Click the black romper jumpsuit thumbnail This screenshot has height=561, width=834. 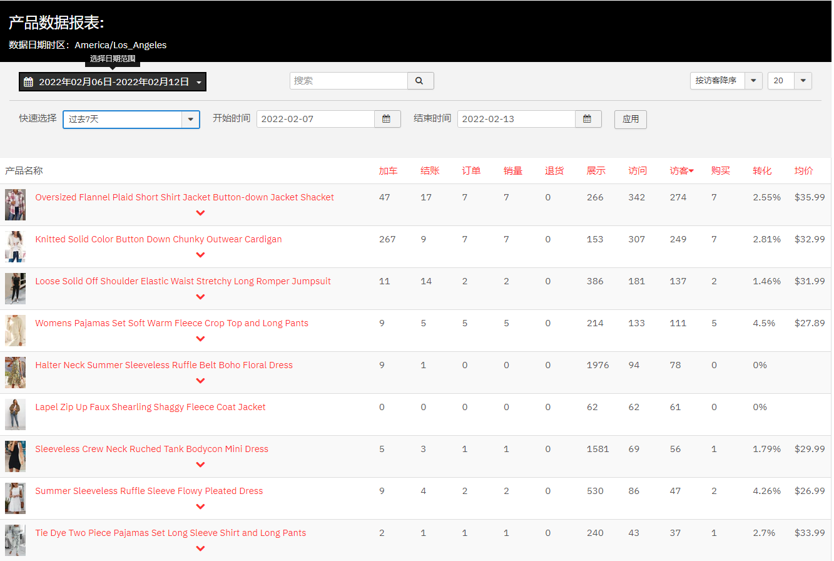click(15, 289)
